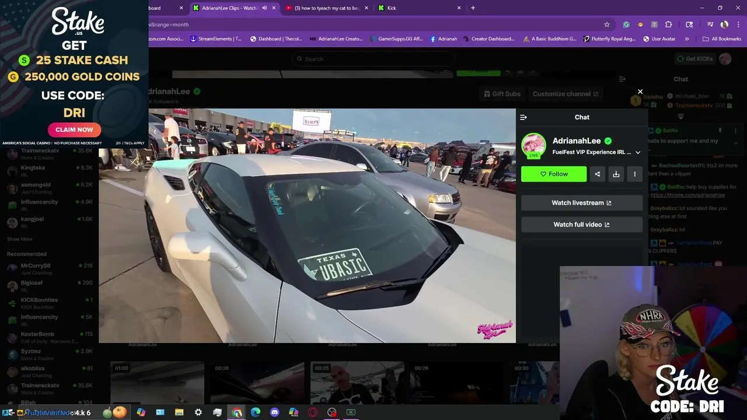
Task: Open the 01:00 clip thumbnail
Action: coord(158,382)
